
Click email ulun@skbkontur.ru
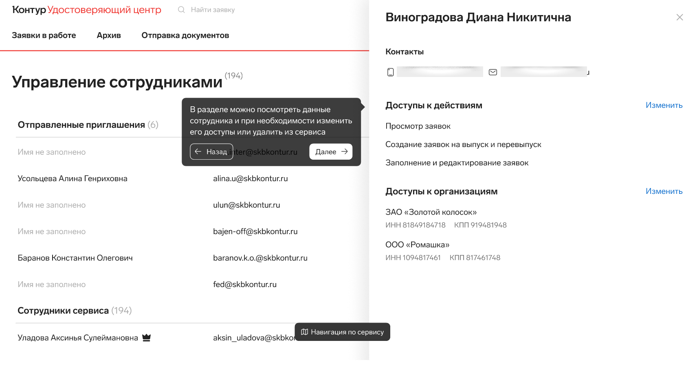coord(246,205)
